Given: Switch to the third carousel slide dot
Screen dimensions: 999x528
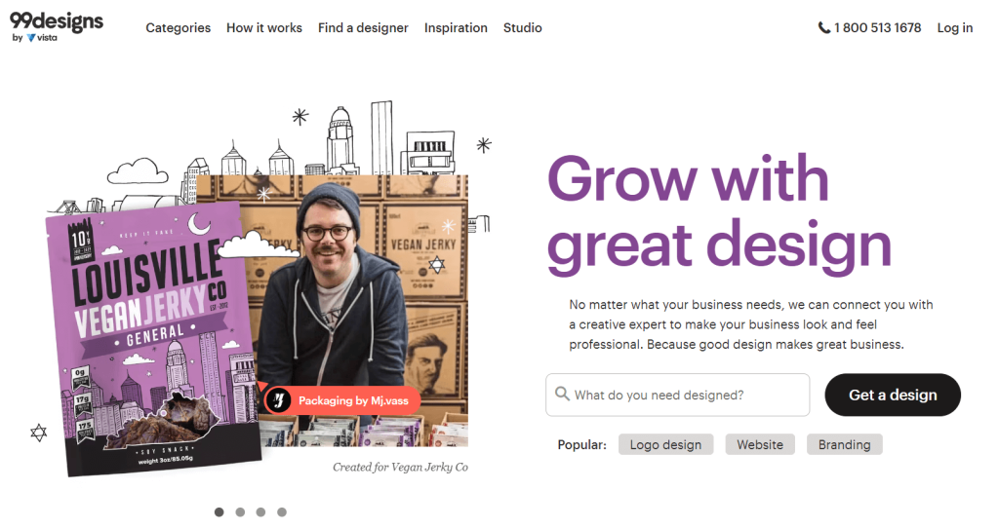Looking at the screenshot, I should (260, 512).
